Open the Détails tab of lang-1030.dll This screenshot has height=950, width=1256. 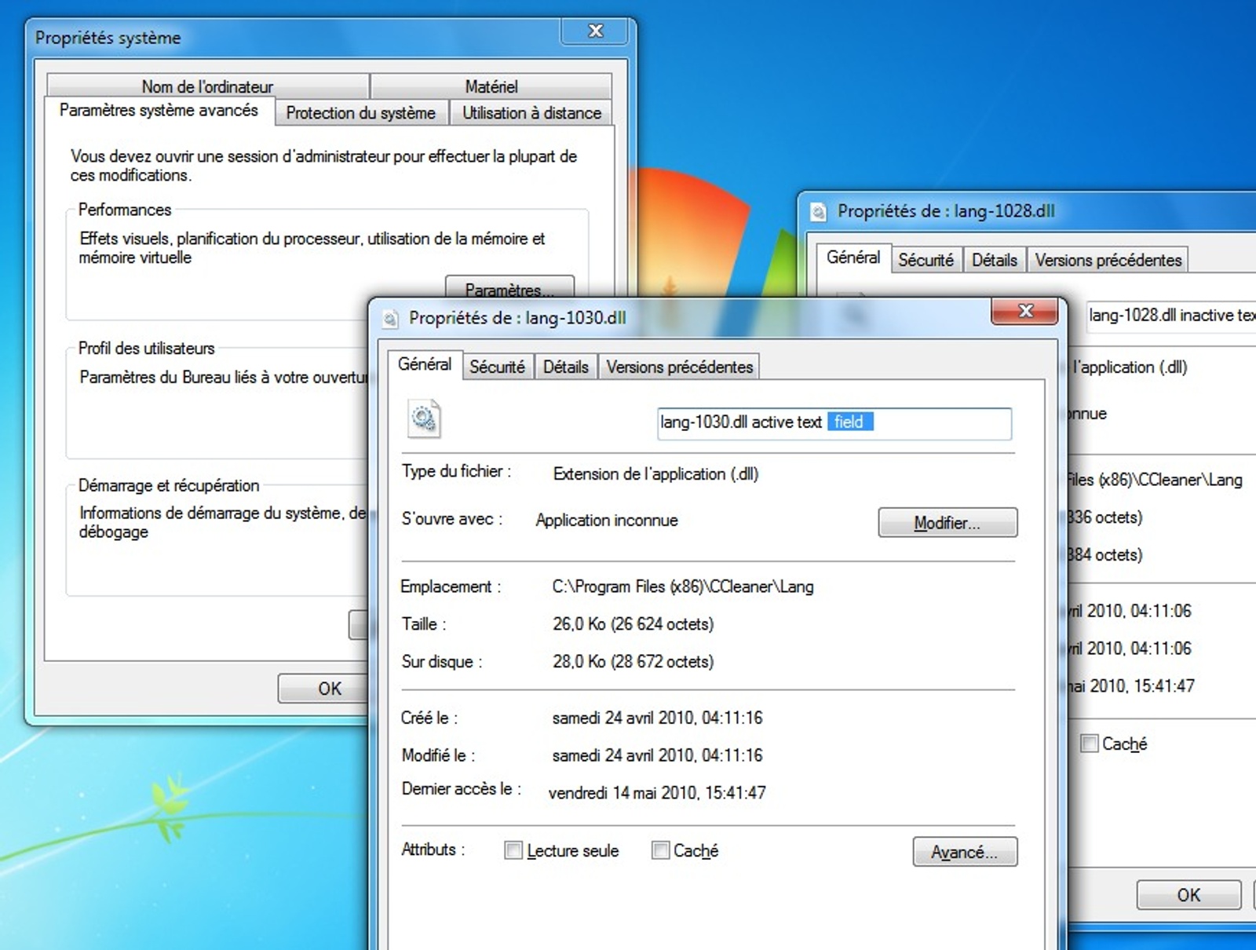(x=565, y=366)
